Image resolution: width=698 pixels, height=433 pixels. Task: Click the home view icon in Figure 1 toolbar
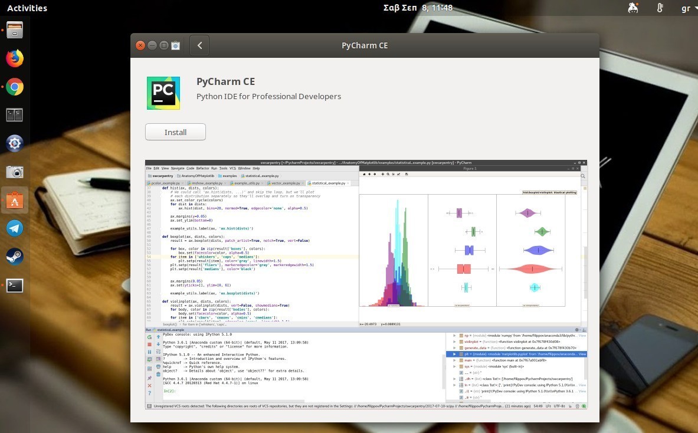[364, 174]
